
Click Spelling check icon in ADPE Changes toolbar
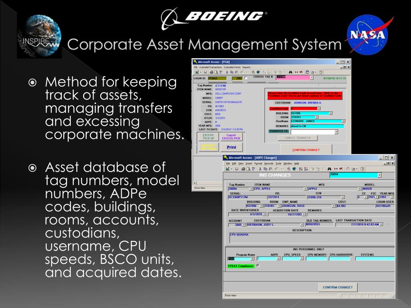(x=254, y=169)
